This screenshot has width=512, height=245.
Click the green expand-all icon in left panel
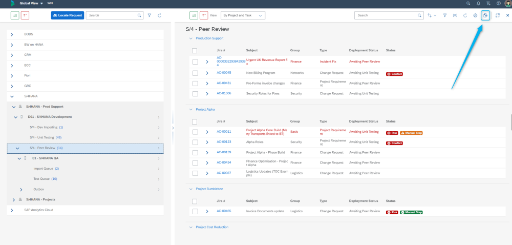[x=15, y=15]
